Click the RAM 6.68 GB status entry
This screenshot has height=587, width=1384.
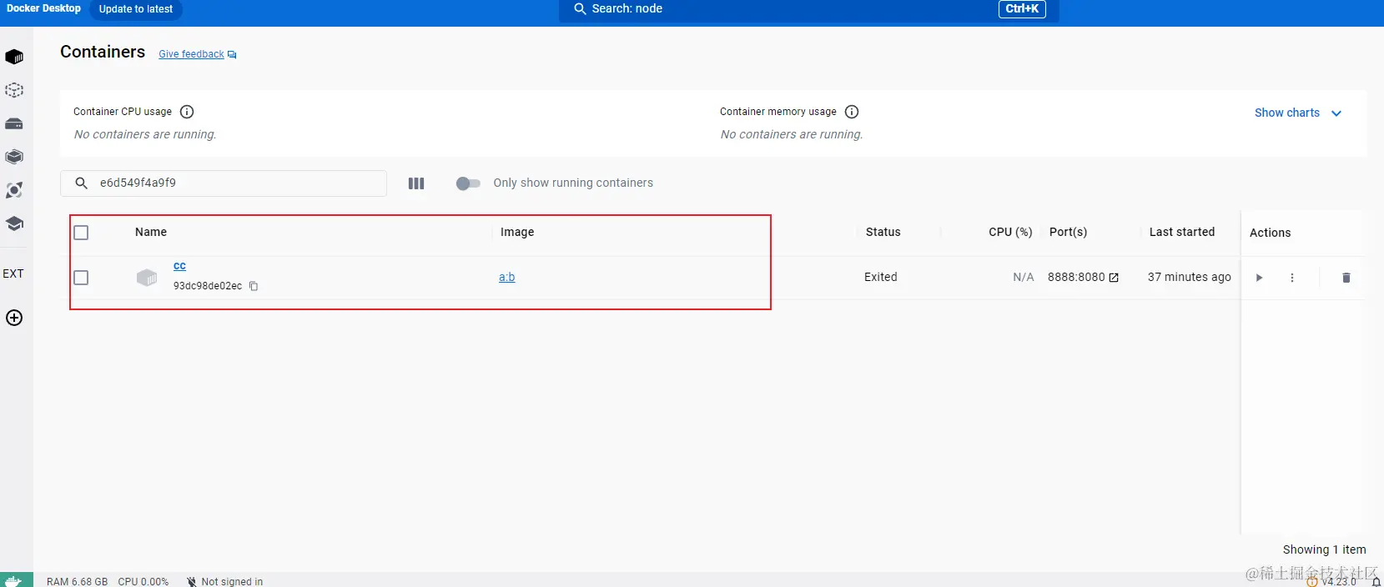[77, 581]
